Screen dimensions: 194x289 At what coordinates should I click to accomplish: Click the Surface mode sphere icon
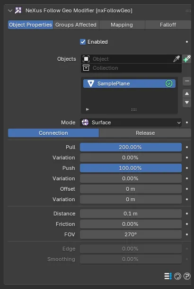[85, 122]
